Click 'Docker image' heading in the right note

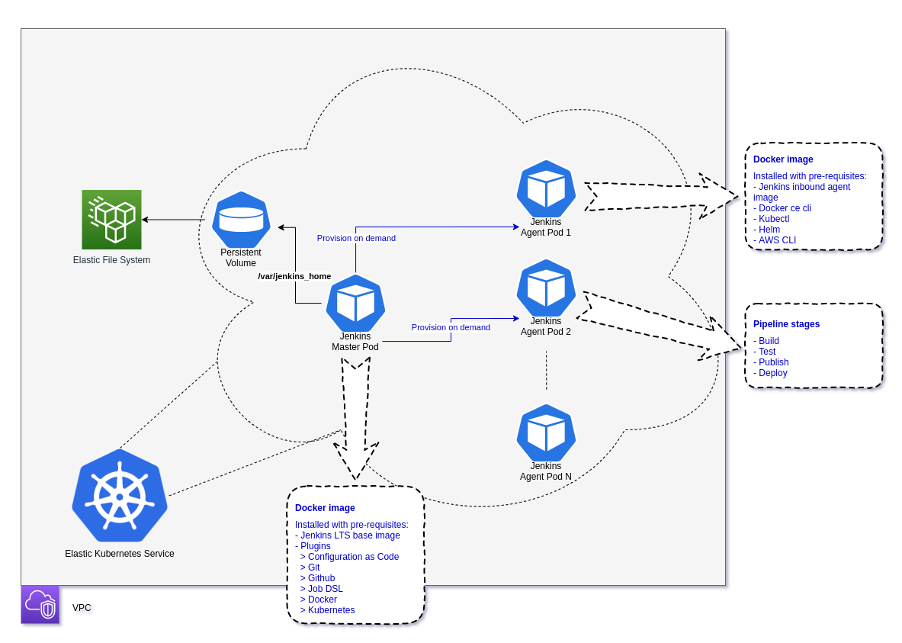click(x=783, y=159)
